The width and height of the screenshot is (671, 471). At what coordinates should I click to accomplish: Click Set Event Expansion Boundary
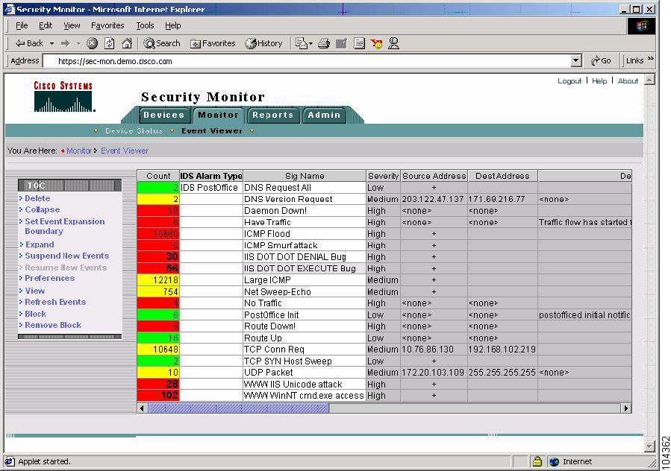coord(65,226)
